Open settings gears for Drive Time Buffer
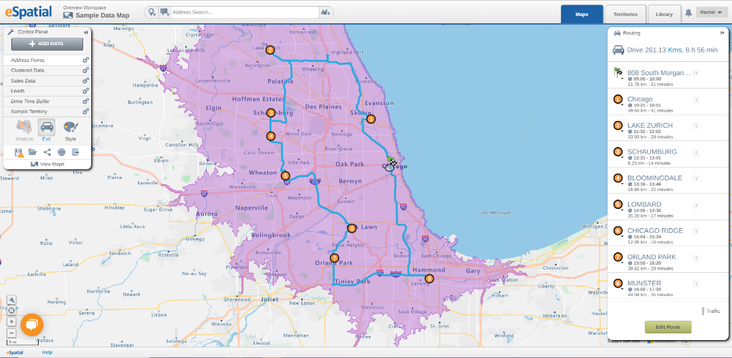 (85, 101)
